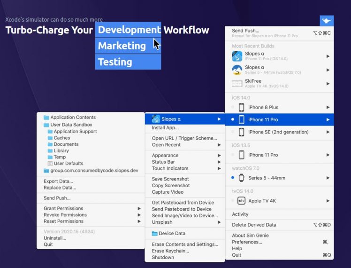Click the Slopes watchOS app icon

click(237, 70)
